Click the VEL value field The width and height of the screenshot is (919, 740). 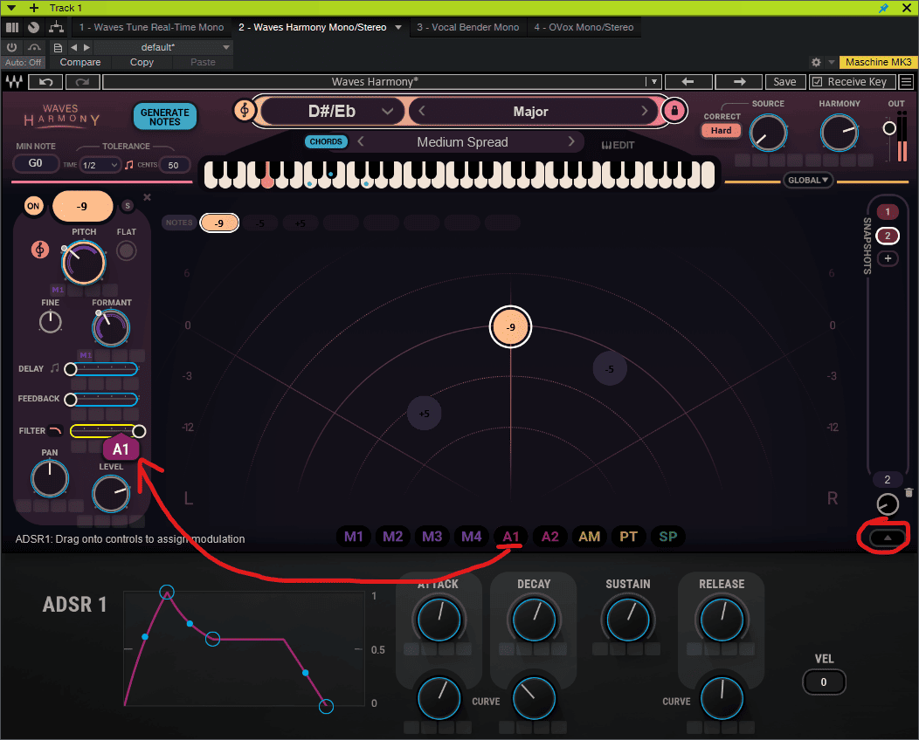[824, 682]
